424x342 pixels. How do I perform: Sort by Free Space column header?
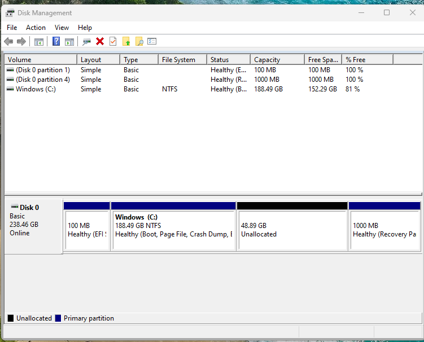pos(324,59)
